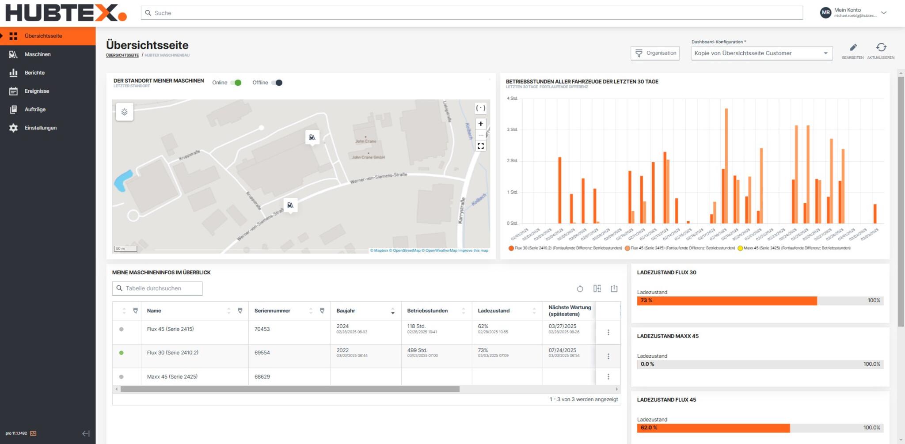905x444 pixels.
Task: Open the map layers selector icon
Action: tap(125, 112)
